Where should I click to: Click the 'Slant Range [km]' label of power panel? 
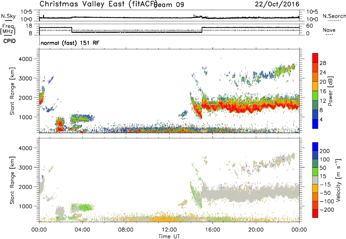(12, 91)
